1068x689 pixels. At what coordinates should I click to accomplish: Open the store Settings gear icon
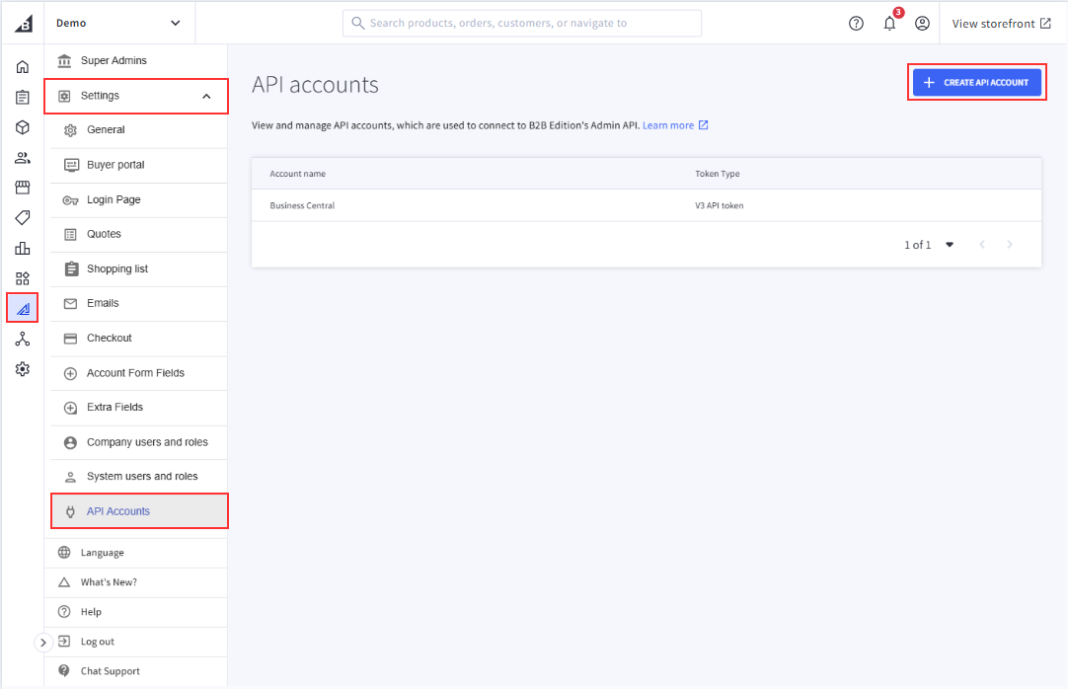click(23, 369)
